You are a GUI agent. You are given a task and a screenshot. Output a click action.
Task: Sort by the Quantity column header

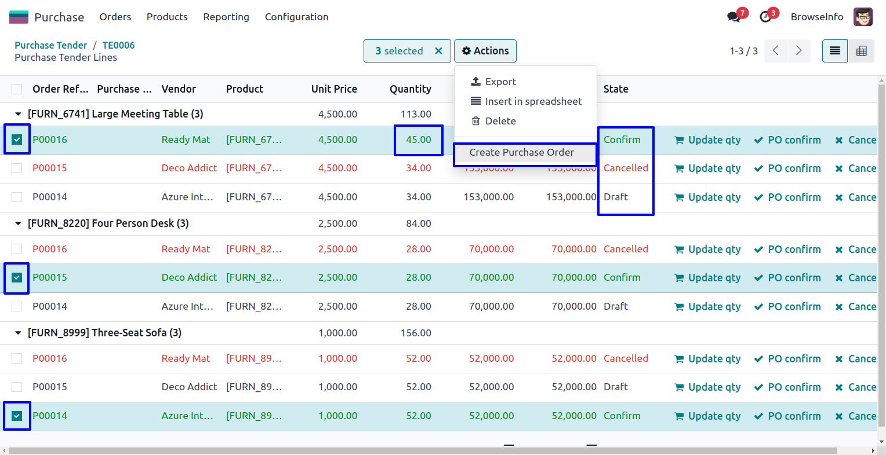coord(411,89)
